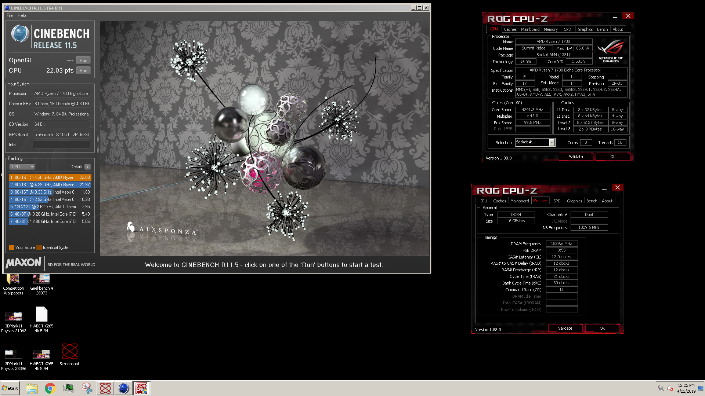Open Mainboard tab in top CPU-Z window
The image size is (705, 396).
(530, 29)
